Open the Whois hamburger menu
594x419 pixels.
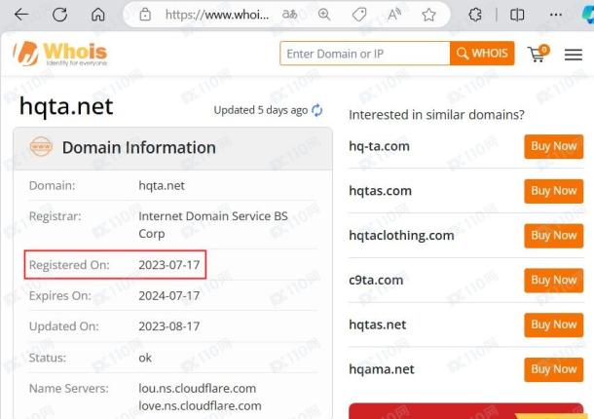pyautogui.click(x=574, y=55)
